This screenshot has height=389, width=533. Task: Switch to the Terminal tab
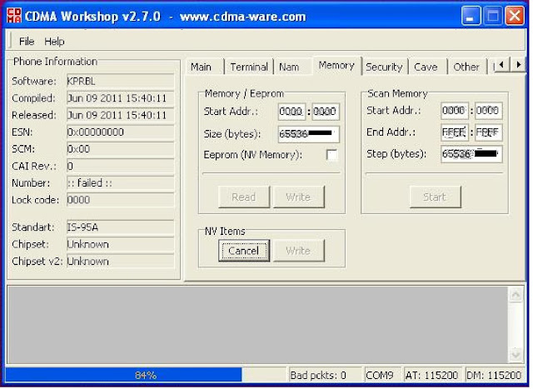[x=249, y=67]
